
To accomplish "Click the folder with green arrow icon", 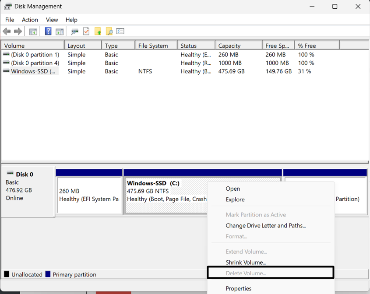I will 98,31.
